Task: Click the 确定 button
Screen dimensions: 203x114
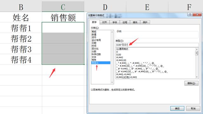Action: (x=177, y=108)
